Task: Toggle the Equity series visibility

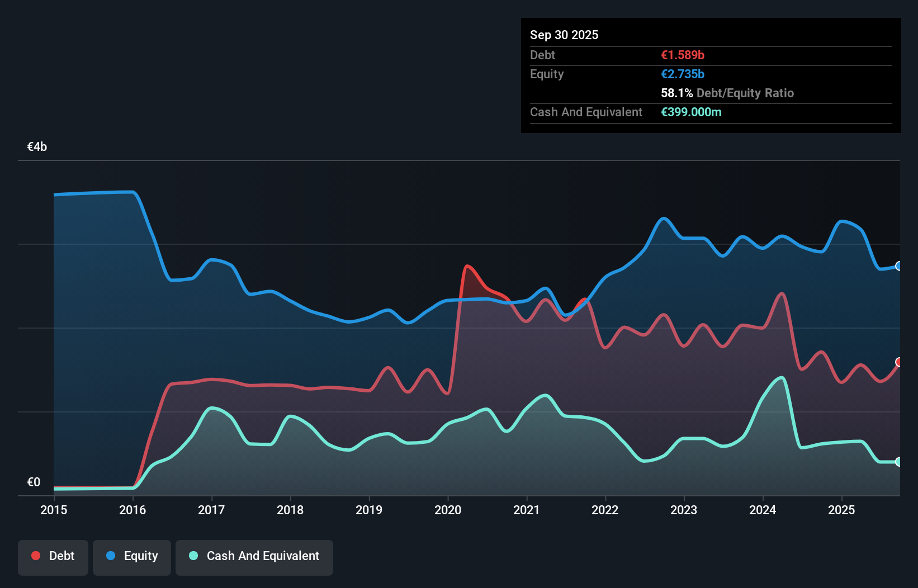Action: coord(131,556)
